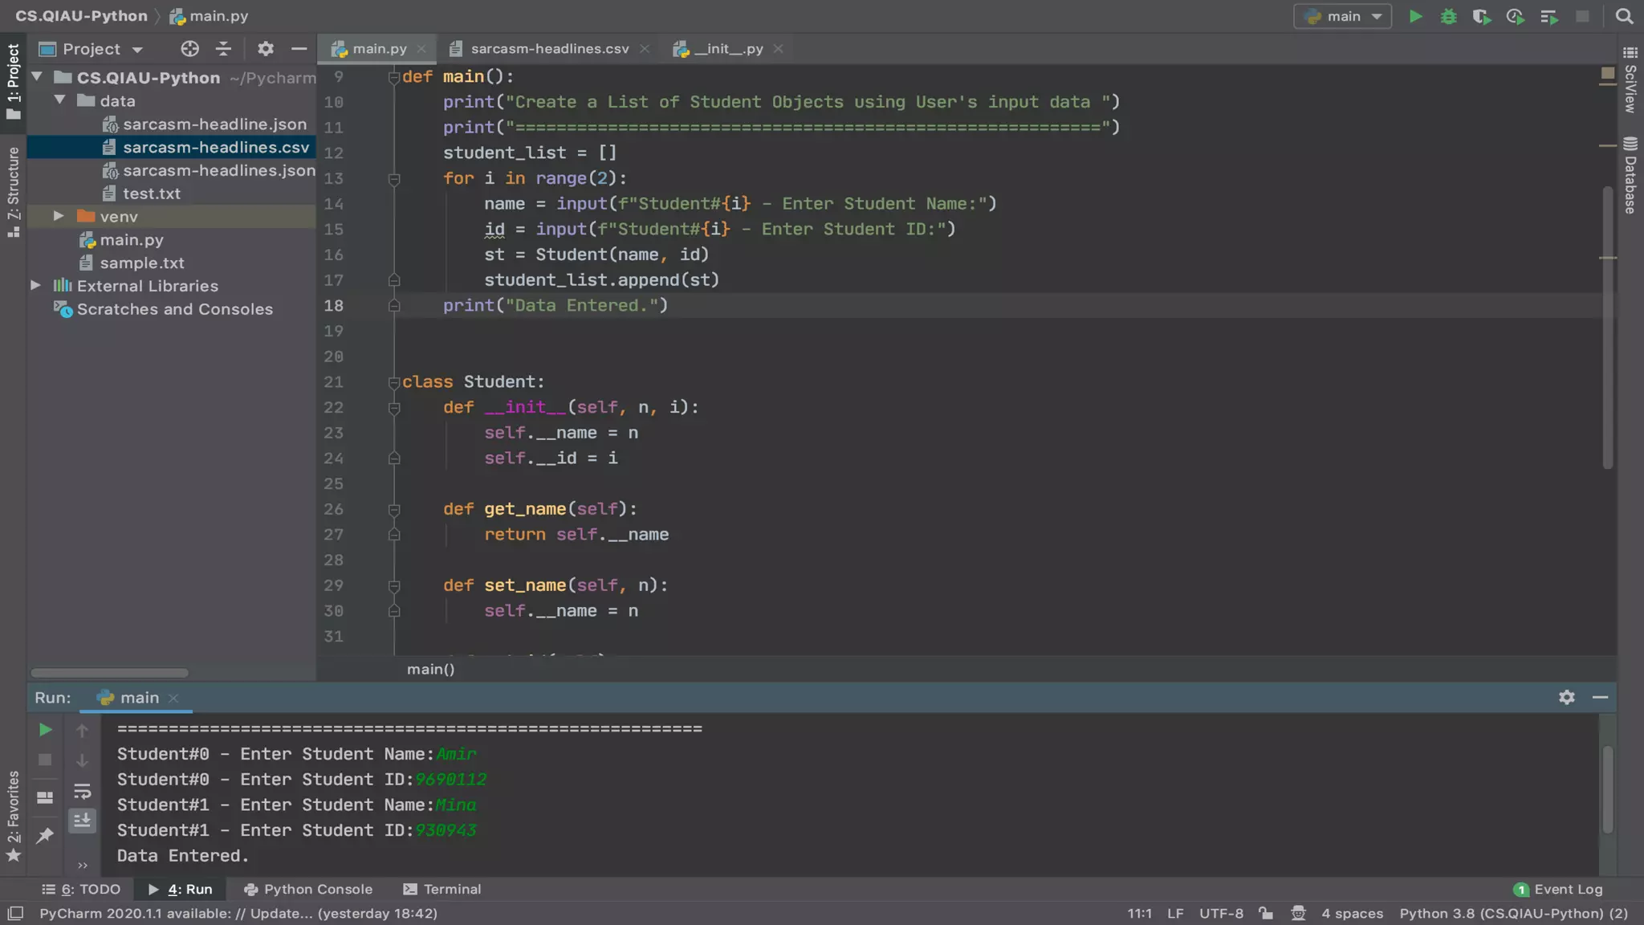The height and width of the screenshot is (925, 1644).
Task: Click Python 3.8 interpreter in status bar
Action: 1513,913
